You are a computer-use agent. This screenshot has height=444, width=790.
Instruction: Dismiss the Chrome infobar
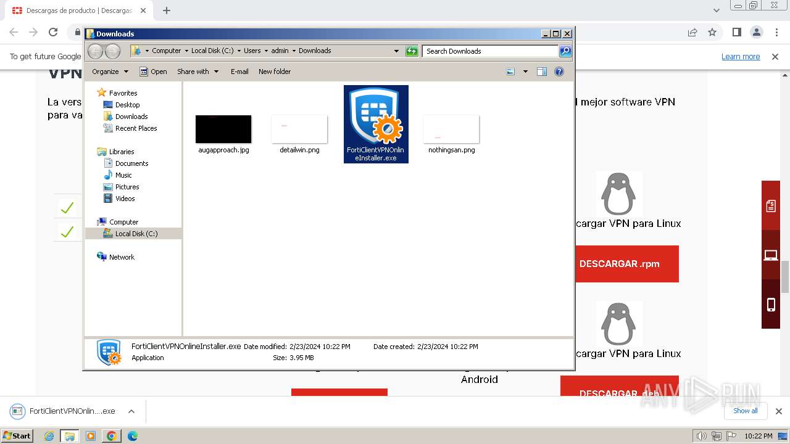(775, 57)
